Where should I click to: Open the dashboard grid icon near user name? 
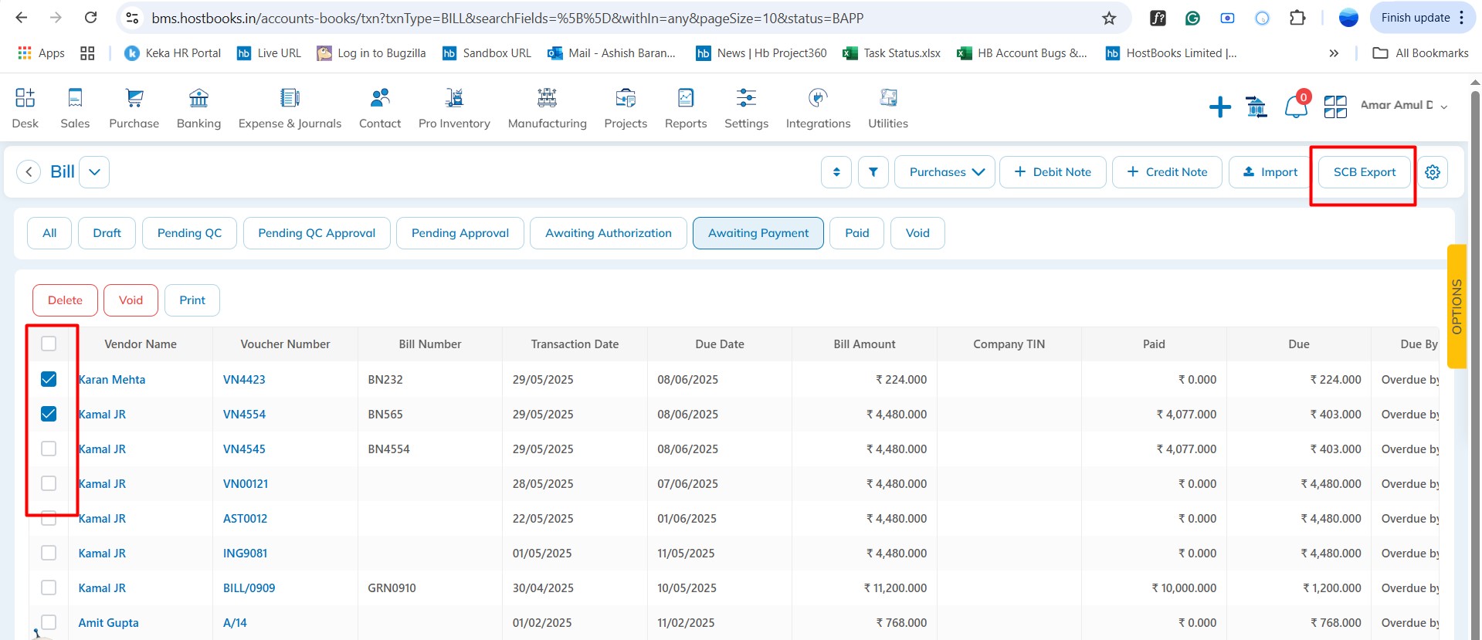1335,107
